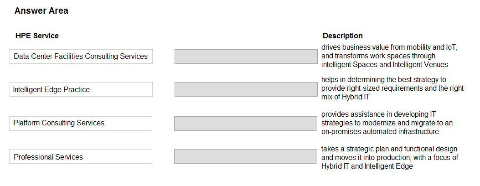This screenshot has height=186, width=480.
Task: Pick the Intelligent Edge Practice service box
Action: coord(81,89)
